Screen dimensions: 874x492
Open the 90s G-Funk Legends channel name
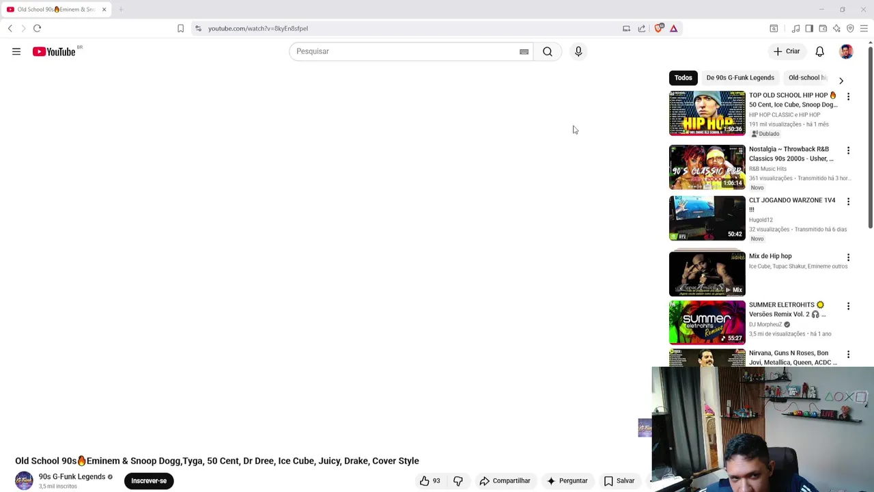tap(72, 477)
